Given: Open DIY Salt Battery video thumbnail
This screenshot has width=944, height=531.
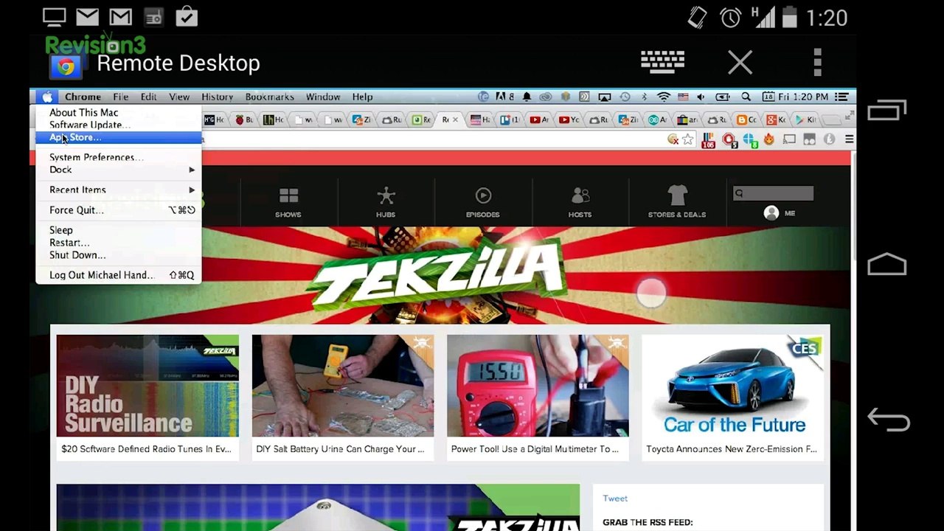Looking at the screenshot, I should click(x=343, y=386).
